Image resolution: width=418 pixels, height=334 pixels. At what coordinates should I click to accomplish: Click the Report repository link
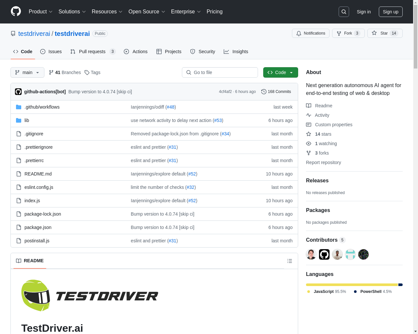click(323, 162)
